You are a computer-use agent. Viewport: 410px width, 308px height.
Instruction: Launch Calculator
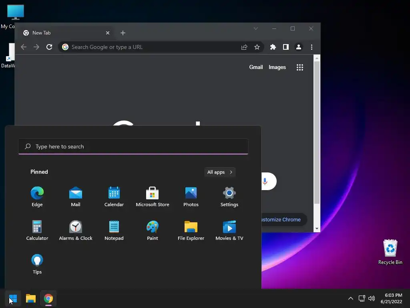pos(37,231)
